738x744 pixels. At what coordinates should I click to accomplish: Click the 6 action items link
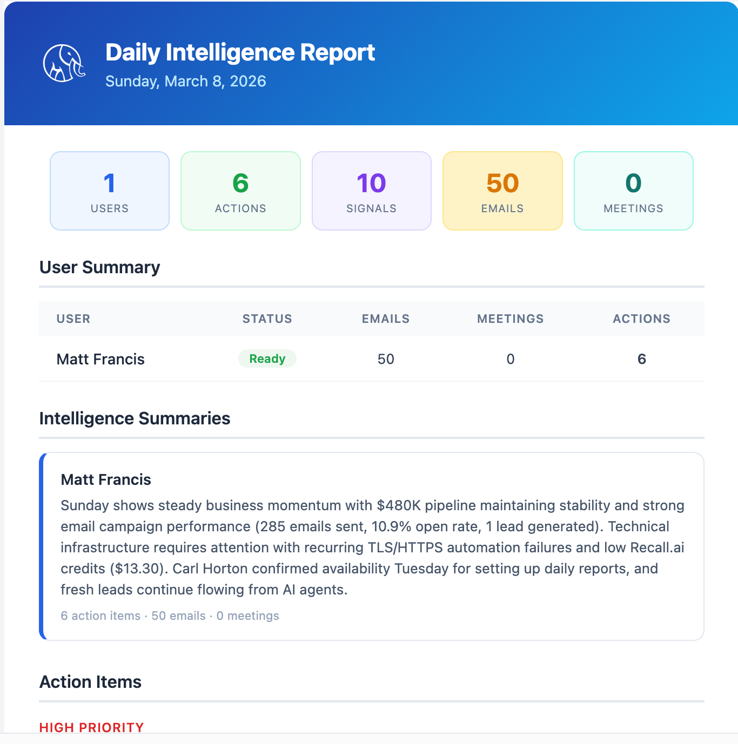(100, 616)
